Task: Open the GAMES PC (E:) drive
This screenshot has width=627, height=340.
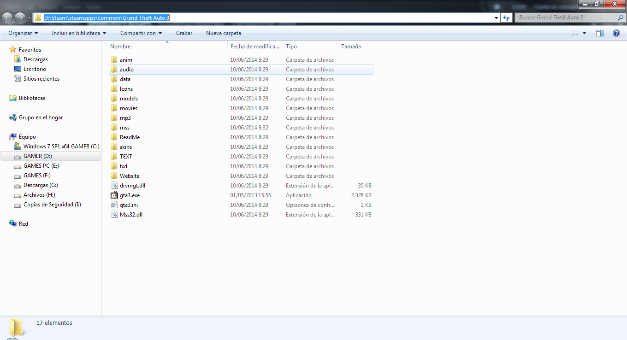Action: pos(41,166)
